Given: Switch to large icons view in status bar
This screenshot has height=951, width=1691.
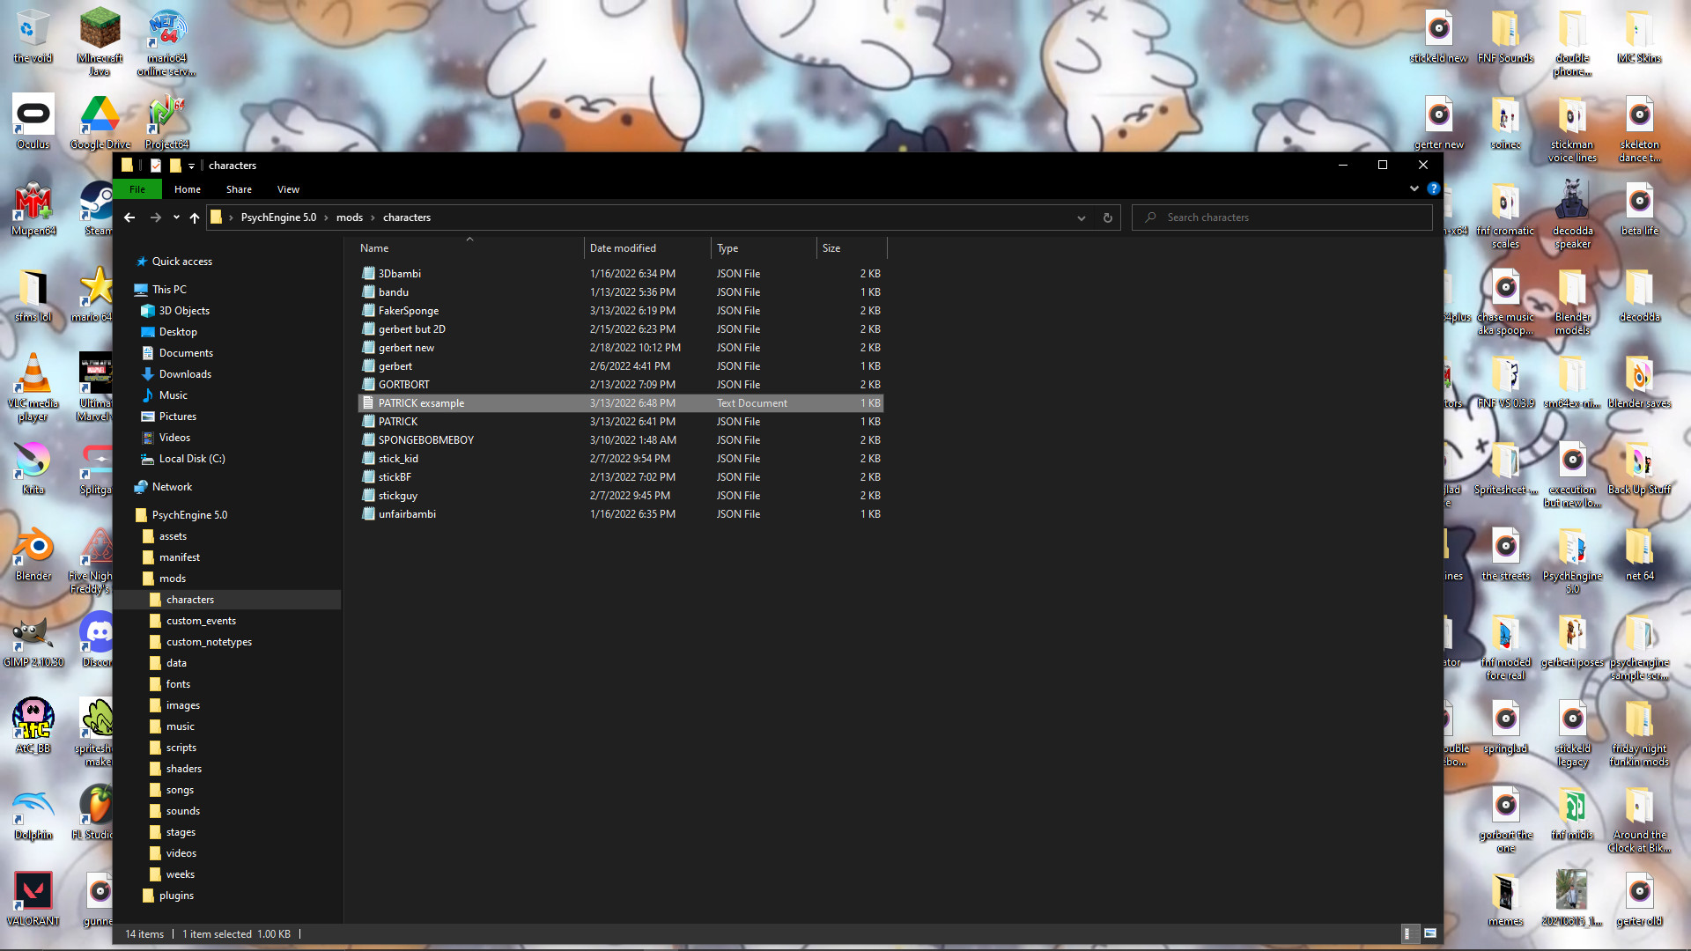Looking at the screenshot, I should (1430, 933).
